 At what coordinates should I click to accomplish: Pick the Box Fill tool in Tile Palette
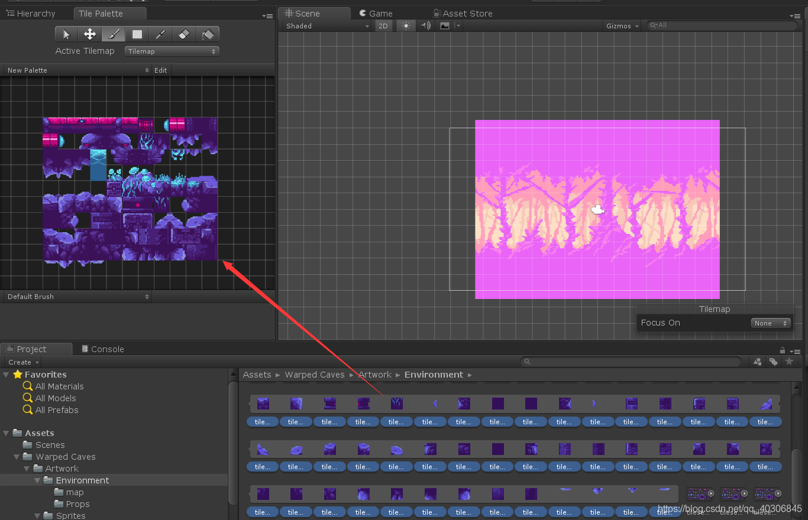coord(137,34)
